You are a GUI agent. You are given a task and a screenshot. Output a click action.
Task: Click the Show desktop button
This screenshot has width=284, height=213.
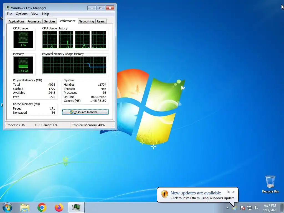(282, 207)
